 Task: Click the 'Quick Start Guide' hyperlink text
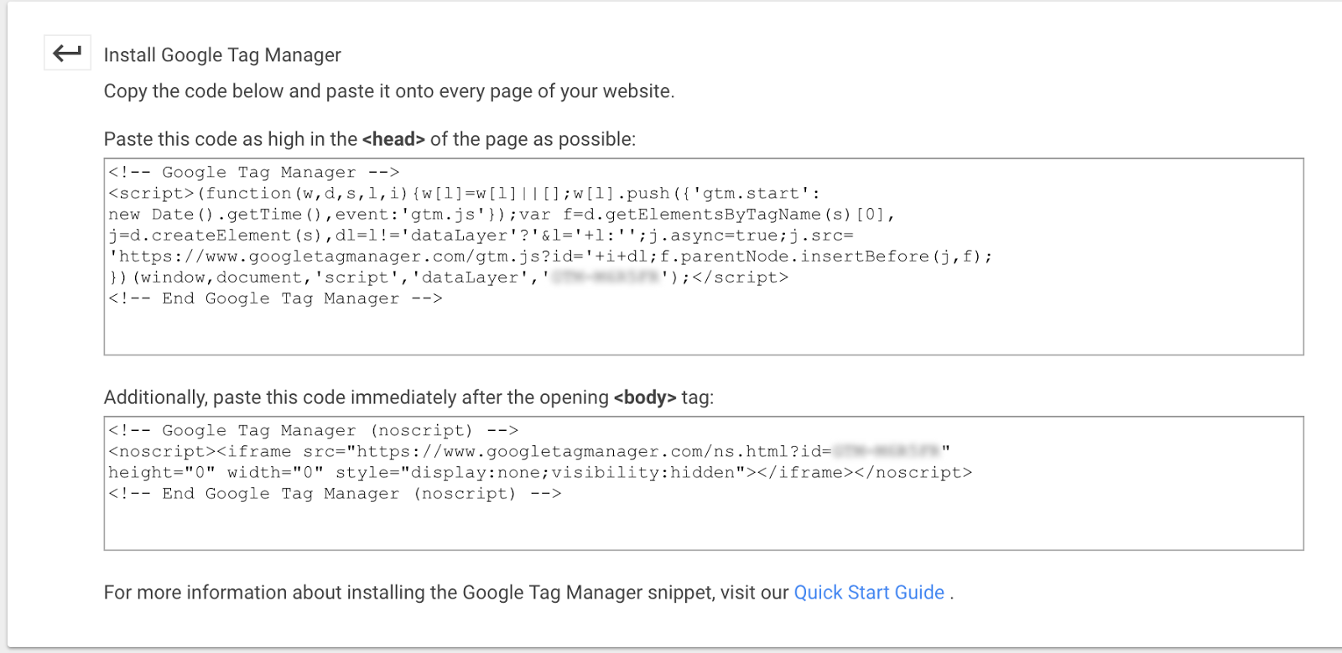click(868, 593)
